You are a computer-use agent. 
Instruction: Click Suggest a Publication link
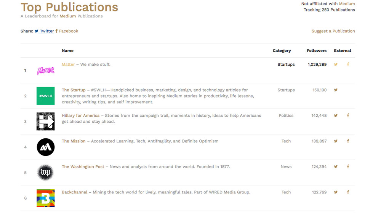(333, 31)
